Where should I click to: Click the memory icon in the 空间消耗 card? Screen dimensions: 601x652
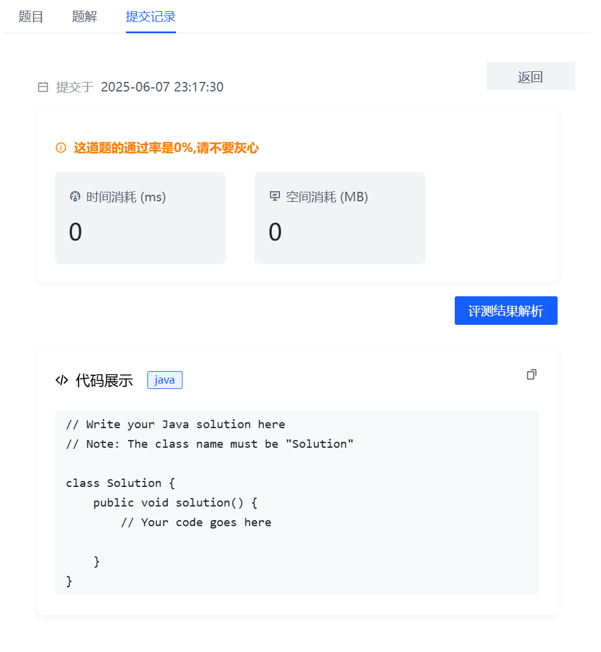click(274, 196)
